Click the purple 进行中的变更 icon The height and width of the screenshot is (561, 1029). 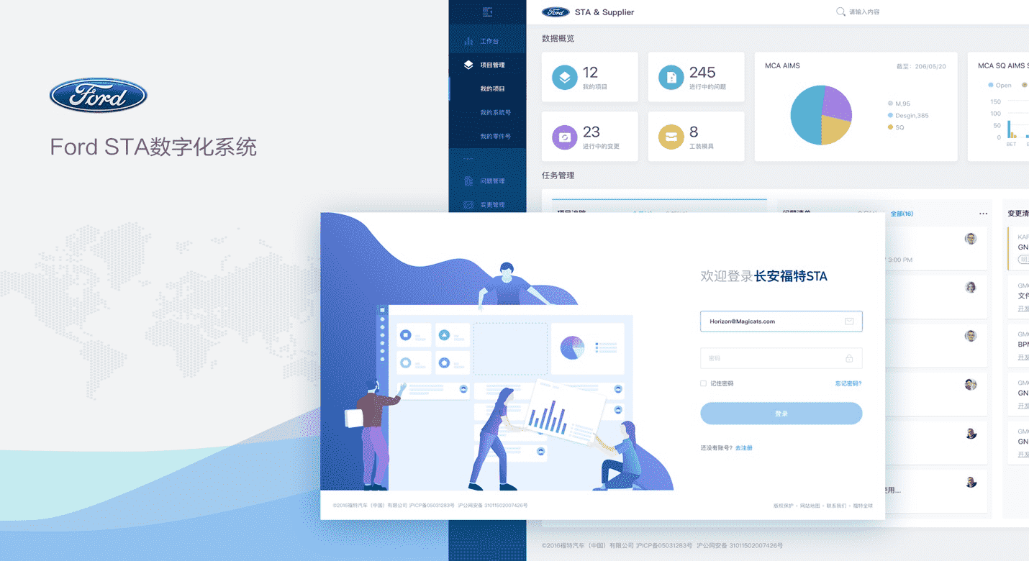point(565,137)
